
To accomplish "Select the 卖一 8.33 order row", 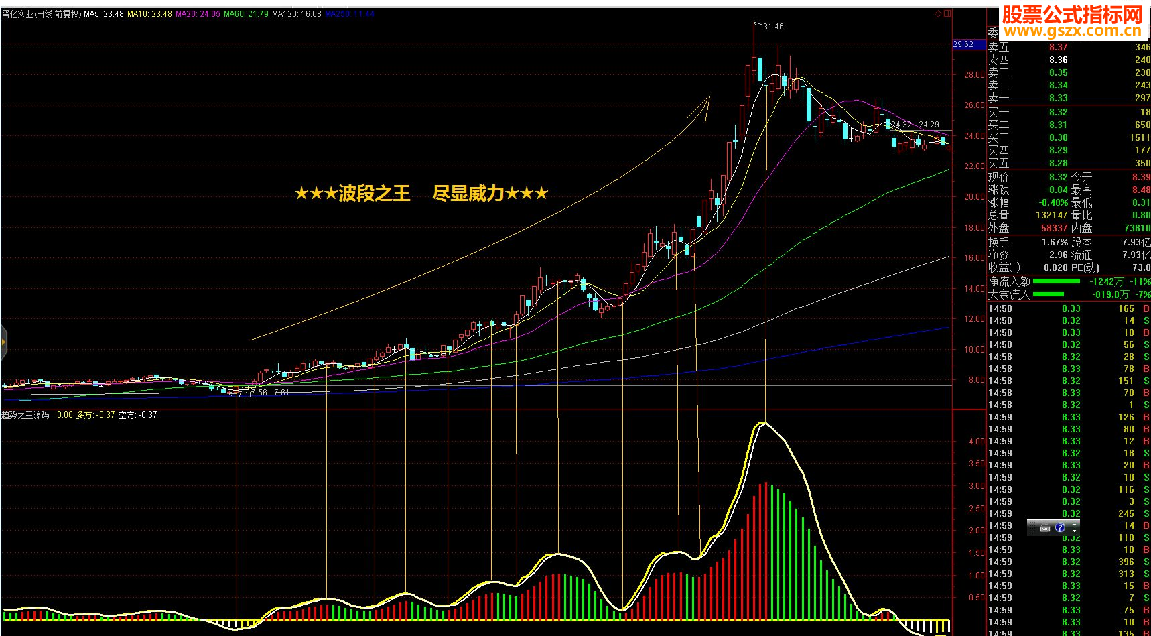I will click(1069, 98).
